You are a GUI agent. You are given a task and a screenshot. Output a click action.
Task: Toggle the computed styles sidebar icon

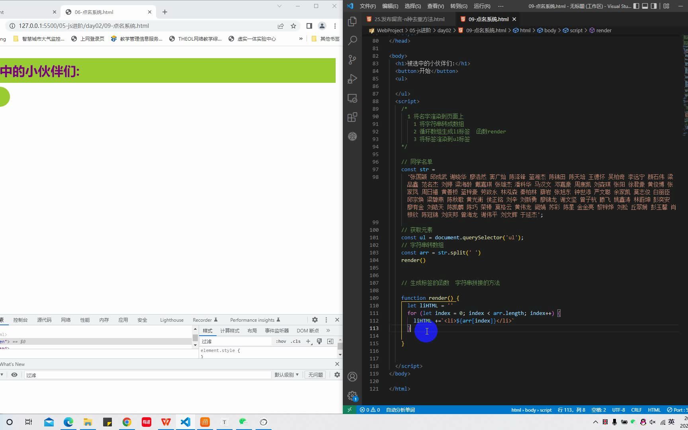point(330,341)
